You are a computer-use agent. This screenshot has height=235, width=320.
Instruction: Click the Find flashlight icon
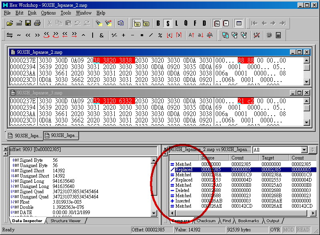99,23
